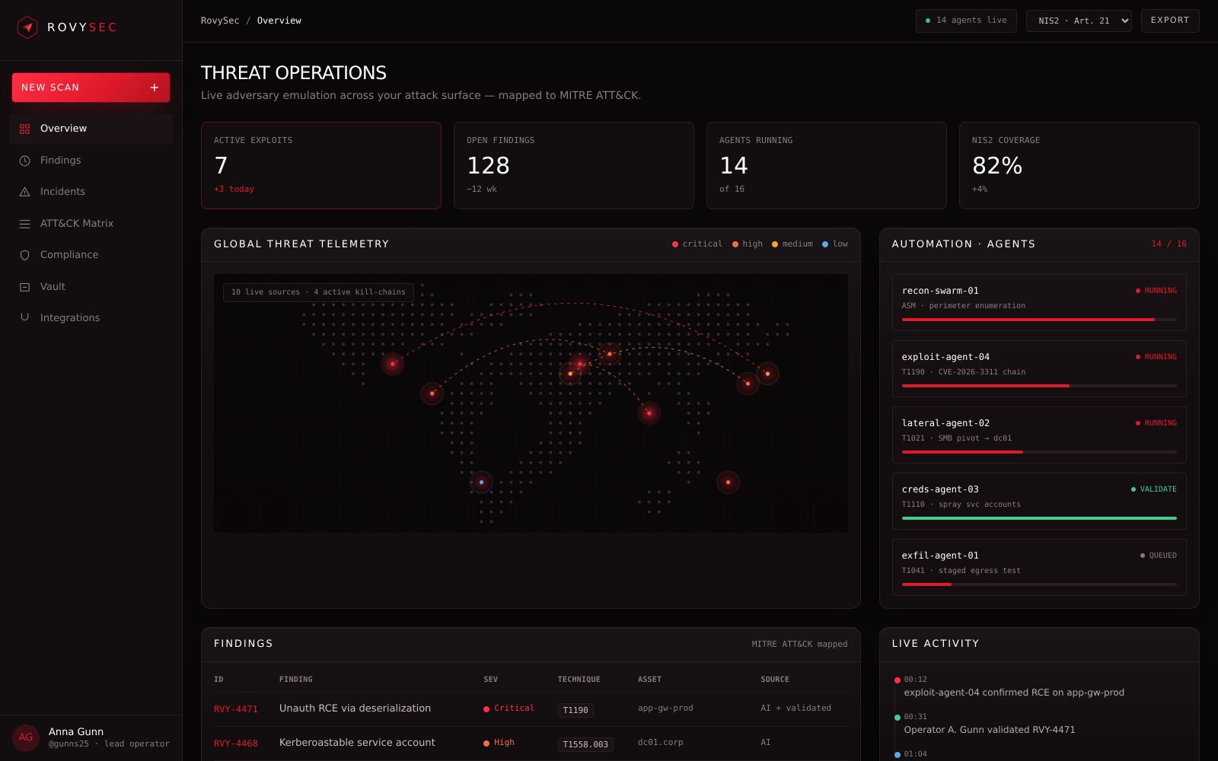This screenshot has height=761, width=1218.
Task: Open finding RVY-4471 link
Action: tap(236, 709)
